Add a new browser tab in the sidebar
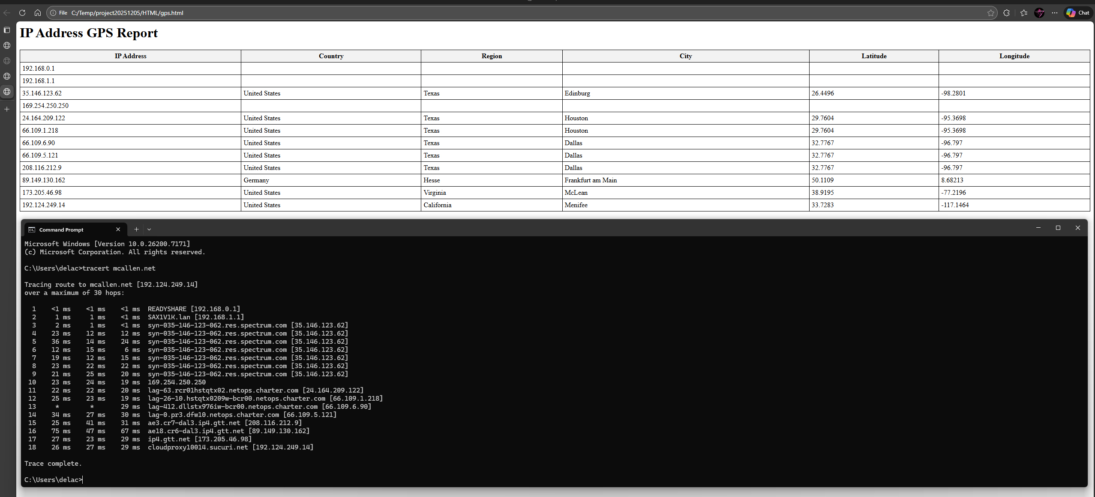The height and width of the screenshot is (497, 1095). coord(7,109)
